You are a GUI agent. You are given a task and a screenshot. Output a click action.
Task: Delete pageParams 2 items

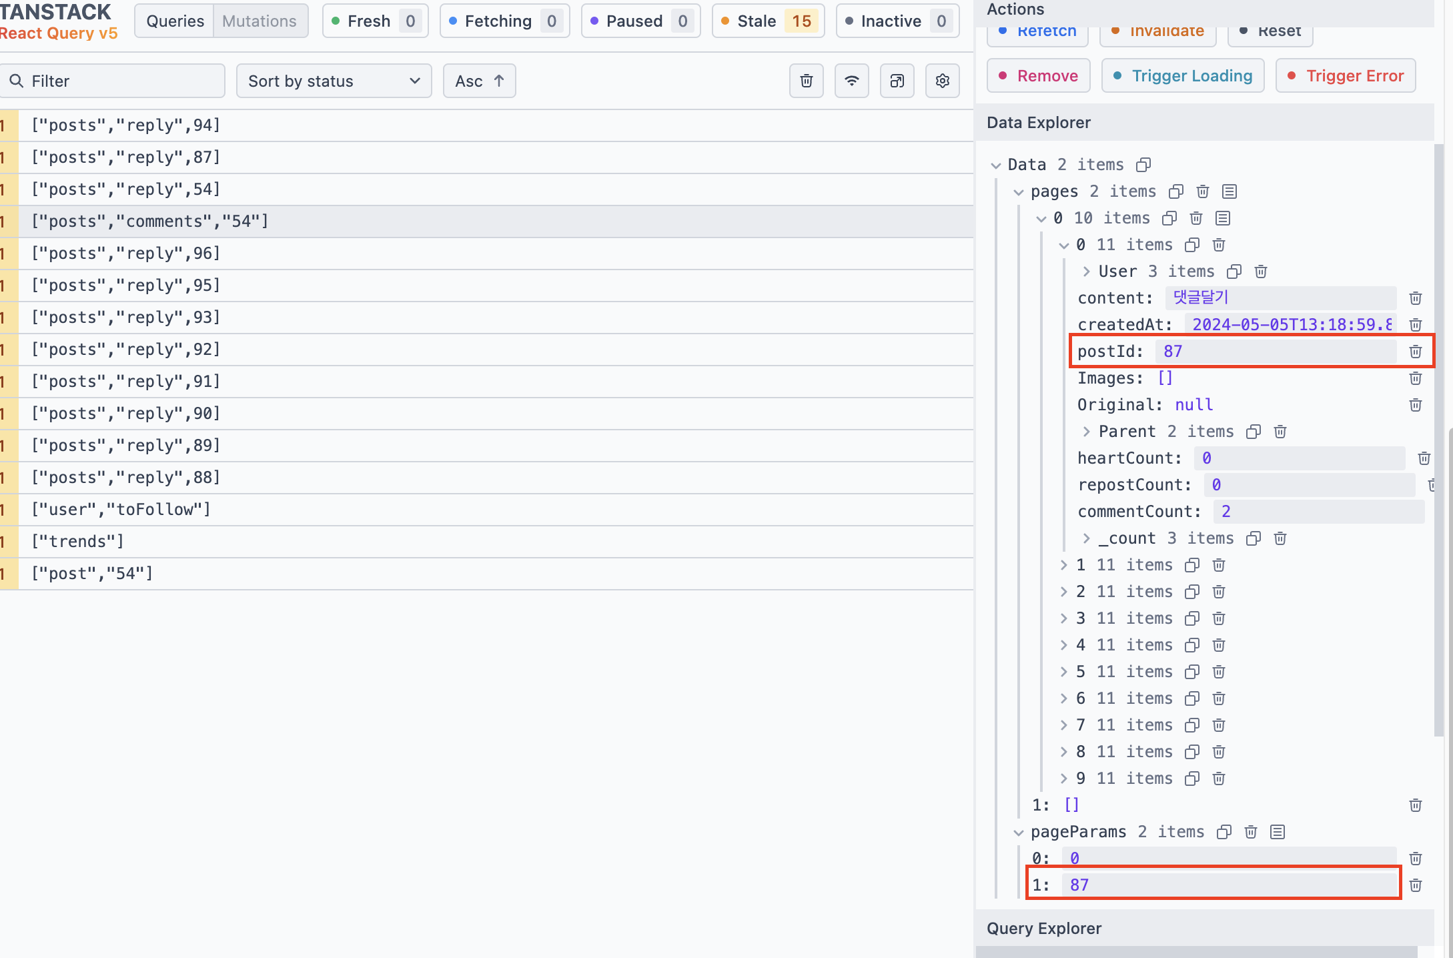click(1251, 832)
